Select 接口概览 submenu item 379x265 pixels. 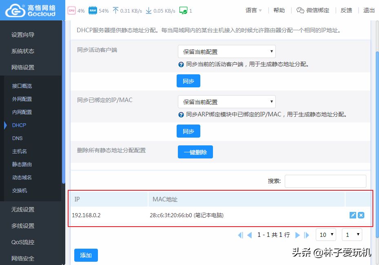(22, 86)
